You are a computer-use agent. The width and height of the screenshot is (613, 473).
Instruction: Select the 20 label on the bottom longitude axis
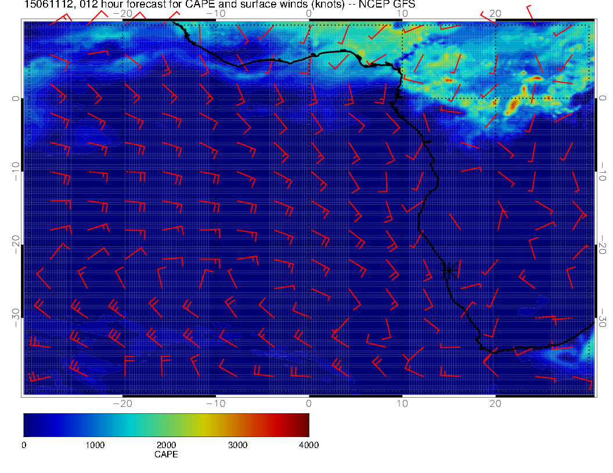pos(495,403)
